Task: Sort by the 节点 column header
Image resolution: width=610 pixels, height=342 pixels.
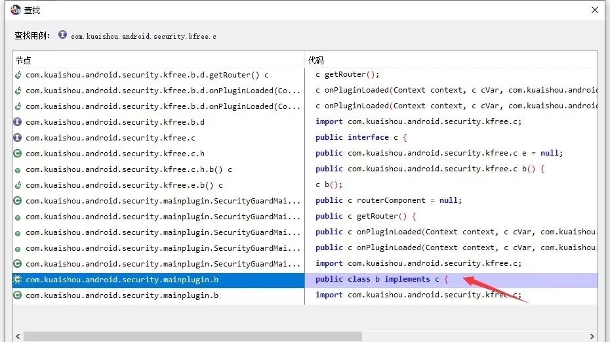Action: point(158,60)
